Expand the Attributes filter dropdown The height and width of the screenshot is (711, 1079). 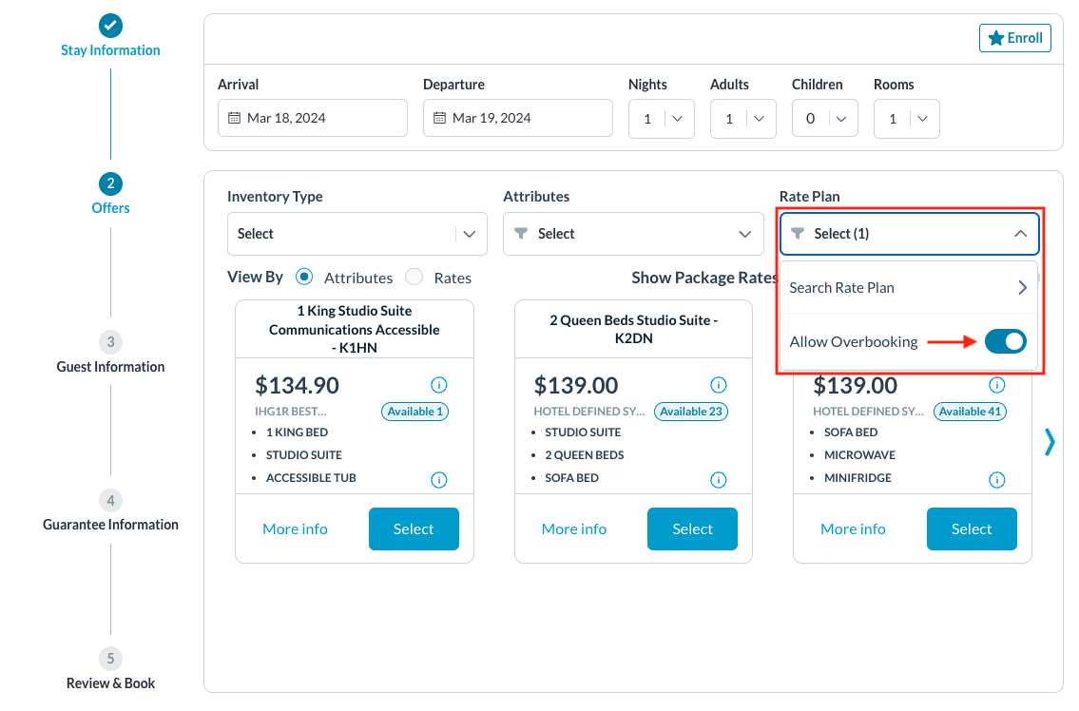coord(632,234)
